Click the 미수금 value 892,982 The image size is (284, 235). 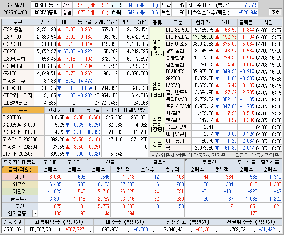pyautogui.click(x=110, y=229)
